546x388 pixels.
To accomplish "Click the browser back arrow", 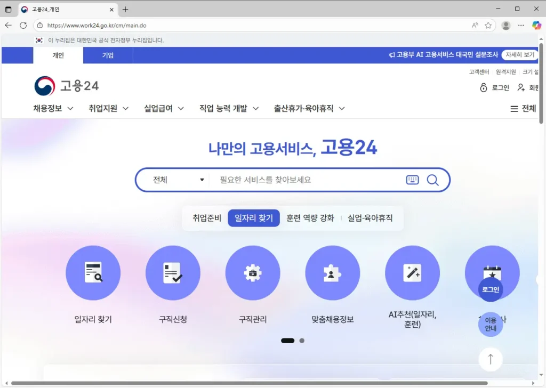I will pyautogui.click(x=9, y=25).
